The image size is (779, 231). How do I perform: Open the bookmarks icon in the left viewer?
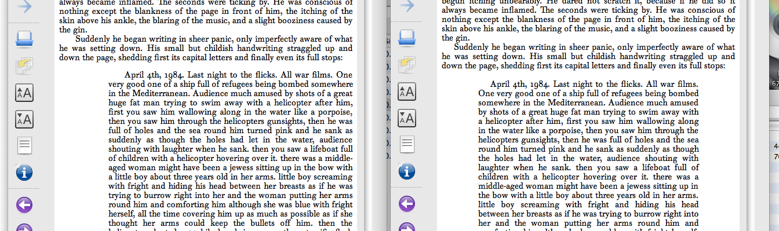point(24,65)
